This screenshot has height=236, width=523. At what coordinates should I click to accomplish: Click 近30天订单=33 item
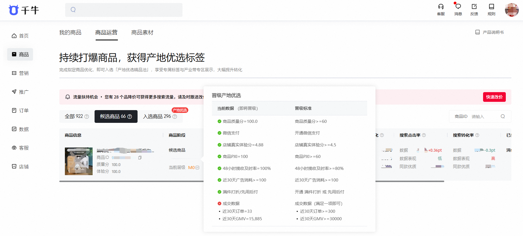[237, 211]
